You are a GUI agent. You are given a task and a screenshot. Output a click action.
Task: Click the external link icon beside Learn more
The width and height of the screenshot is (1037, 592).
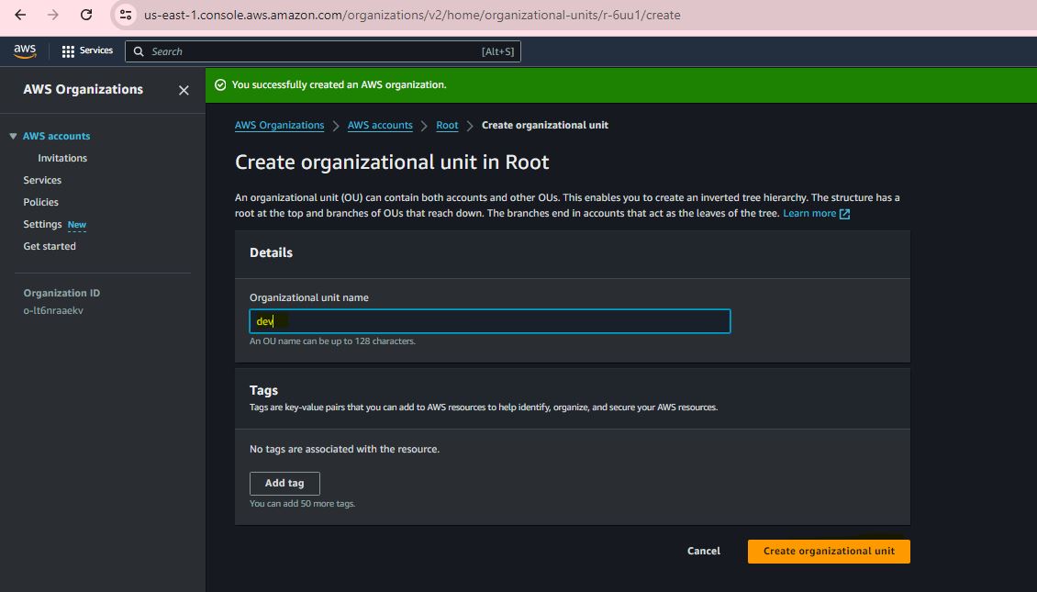(845, 214)
